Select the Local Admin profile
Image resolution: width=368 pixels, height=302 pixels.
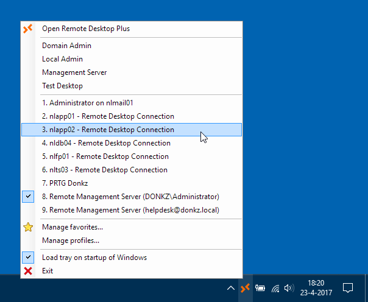(132, 59)
